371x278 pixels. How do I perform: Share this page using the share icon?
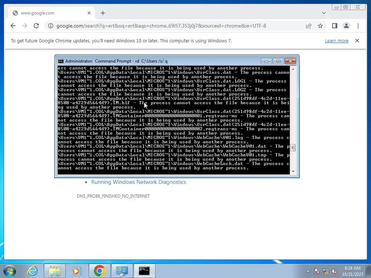(309, 26)
